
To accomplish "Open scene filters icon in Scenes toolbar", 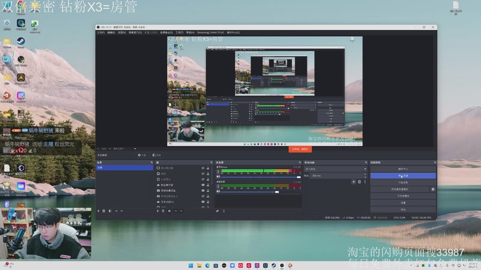I will [x=110, y=211].
